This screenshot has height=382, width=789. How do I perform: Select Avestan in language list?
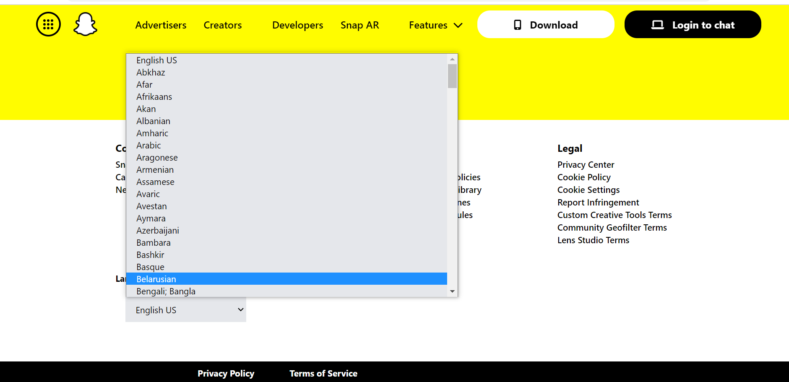pos(286,206)
